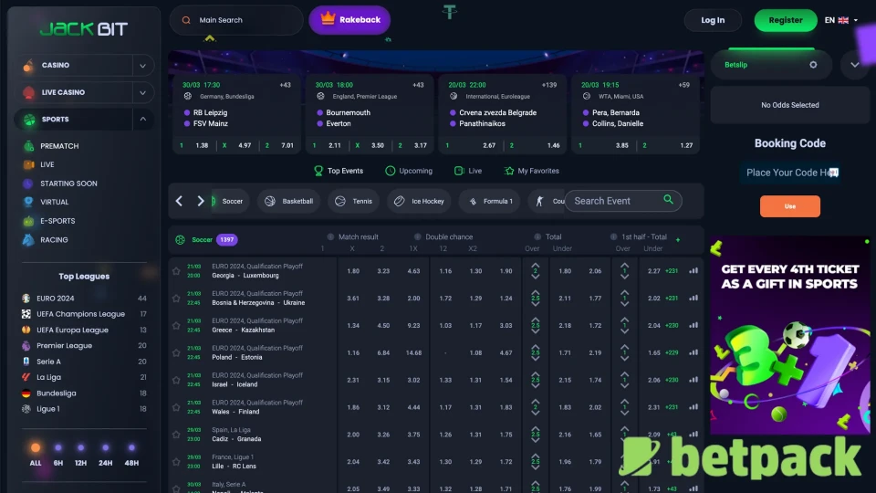Click the Rakeback button
Screen dimensions: 876x493
(349, 20)
